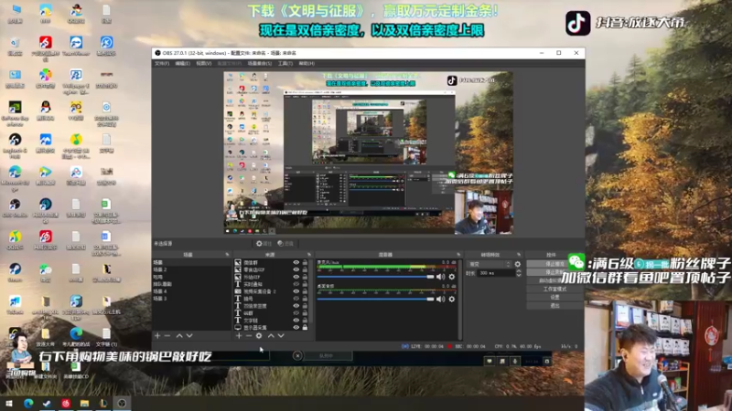Remove selected scene with minus icon

167,335
